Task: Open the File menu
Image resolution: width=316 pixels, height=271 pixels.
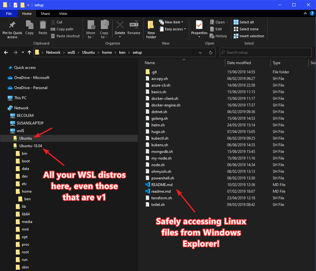Action: click(x=9, y=14)
